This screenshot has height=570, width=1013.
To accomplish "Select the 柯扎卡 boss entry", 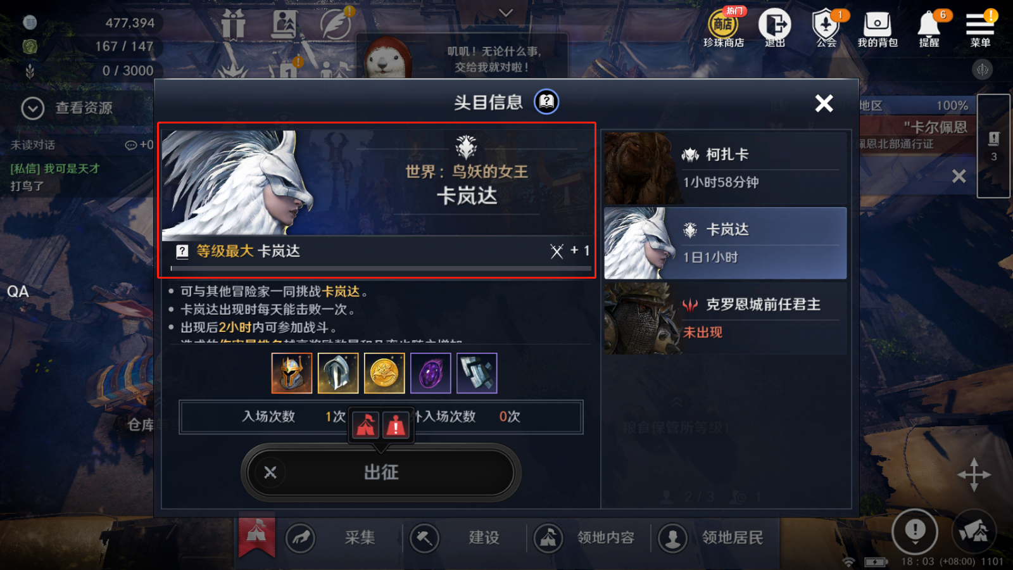I will [726, 168].
